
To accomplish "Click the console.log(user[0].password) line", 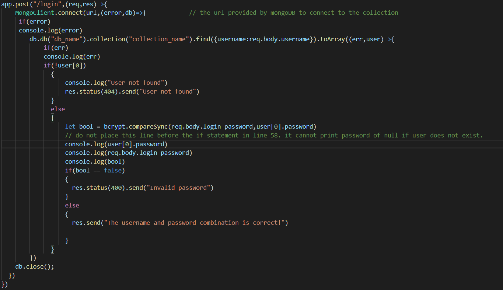I will point(116,144).
